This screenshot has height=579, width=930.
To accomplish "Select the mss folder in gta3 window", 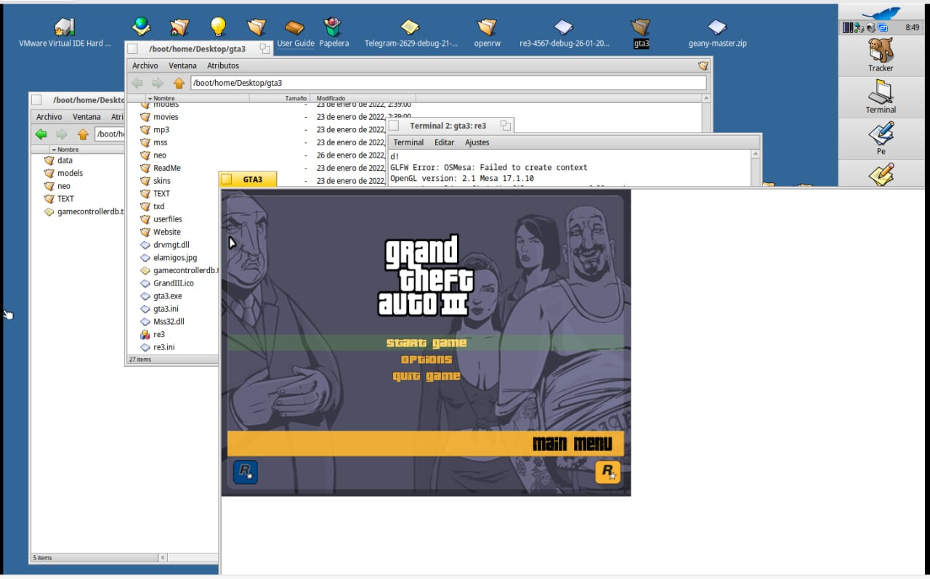I will (x=154, y=142).
